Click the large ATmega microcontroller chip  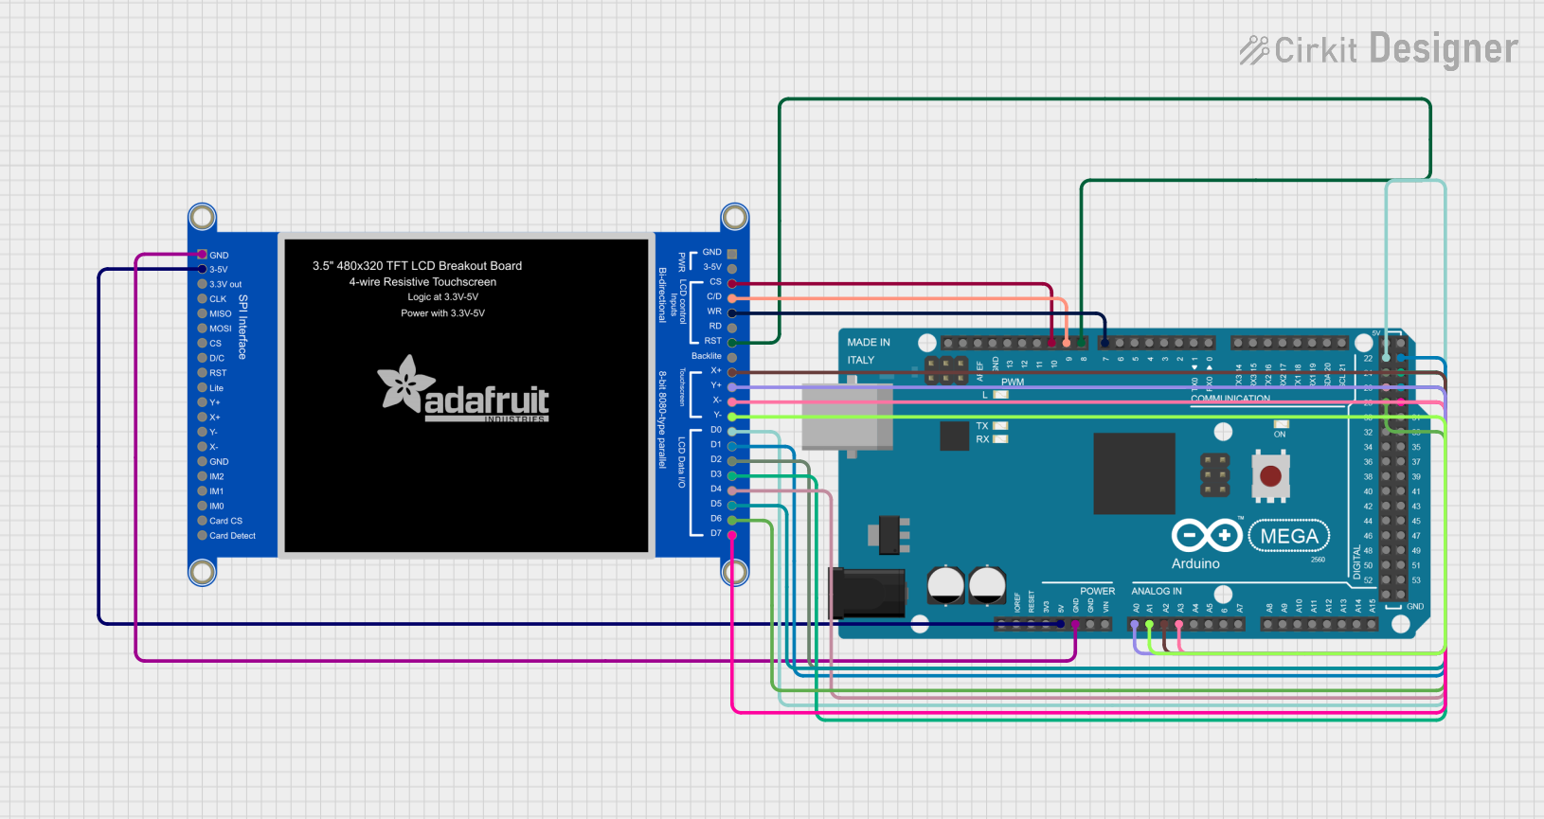(x=1134, y=473)
